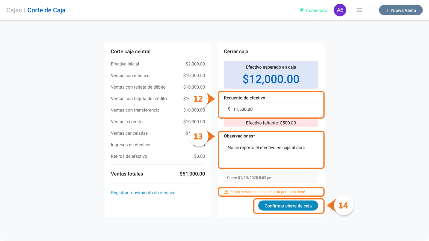Click the Efectivo faltante red banner
The height and width of the screenshot is (241, 429).
coord(271,123)
